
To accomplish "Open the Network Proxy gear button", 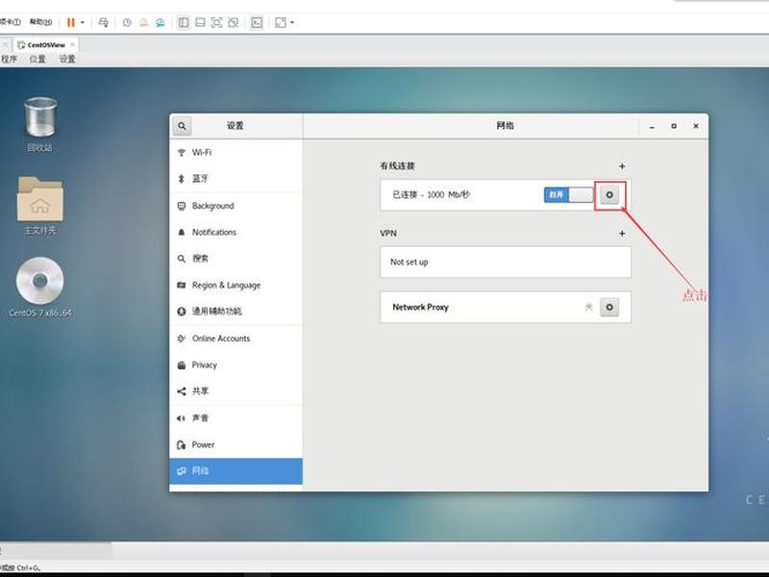I will pos(609,307).
